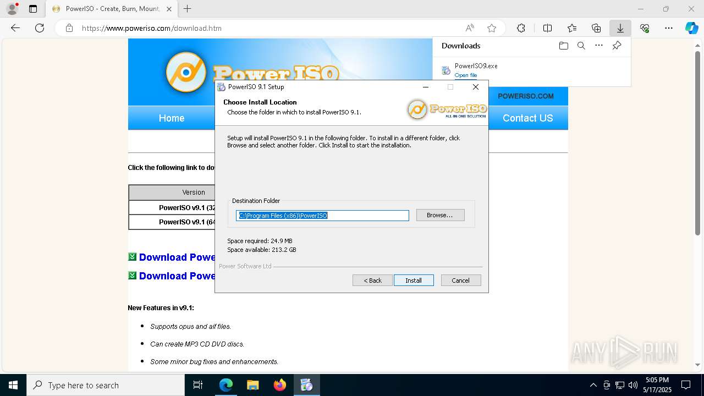Open File Explorer from the taskbar
The height and width of the screenshot is (396, 704).
(253, 385)
